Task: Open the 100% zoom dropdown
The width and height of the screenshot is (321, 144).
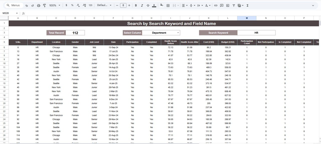Action: click(55, 5)
